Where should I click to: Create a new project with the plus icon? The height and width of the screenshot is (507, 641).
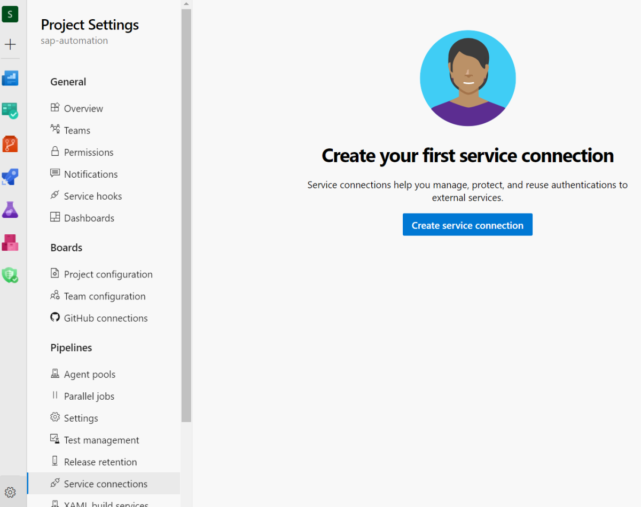[10, 44]
